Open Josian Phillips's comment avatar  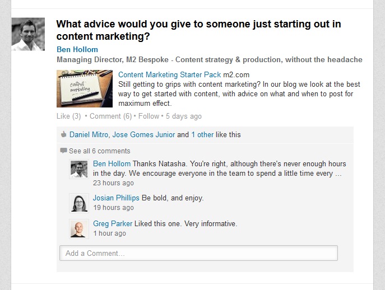[78, 203]
